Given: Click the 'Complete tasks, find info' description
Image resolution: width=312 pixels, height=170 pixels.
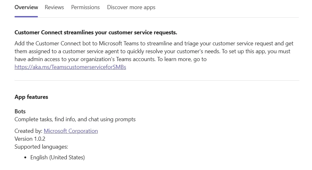Looking at the screenshot, I should 75,119.
